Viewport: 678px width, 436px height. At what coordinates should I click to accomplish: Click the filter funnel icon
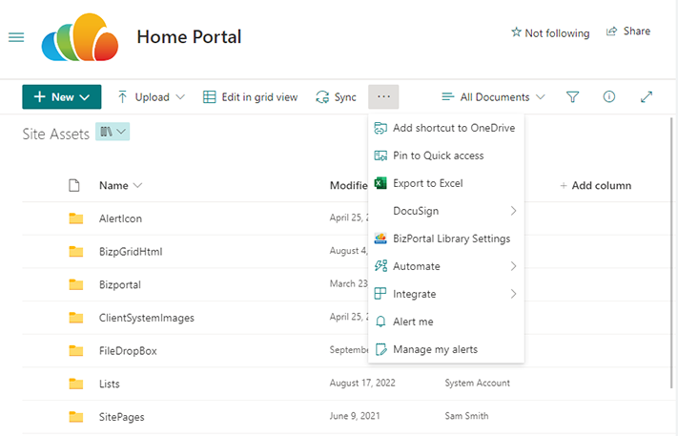(572, 97)
